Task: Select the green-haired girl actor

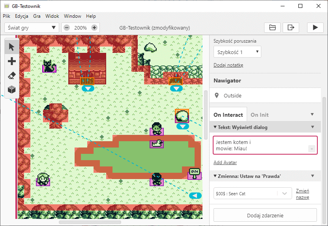Action: pos(43,179)
